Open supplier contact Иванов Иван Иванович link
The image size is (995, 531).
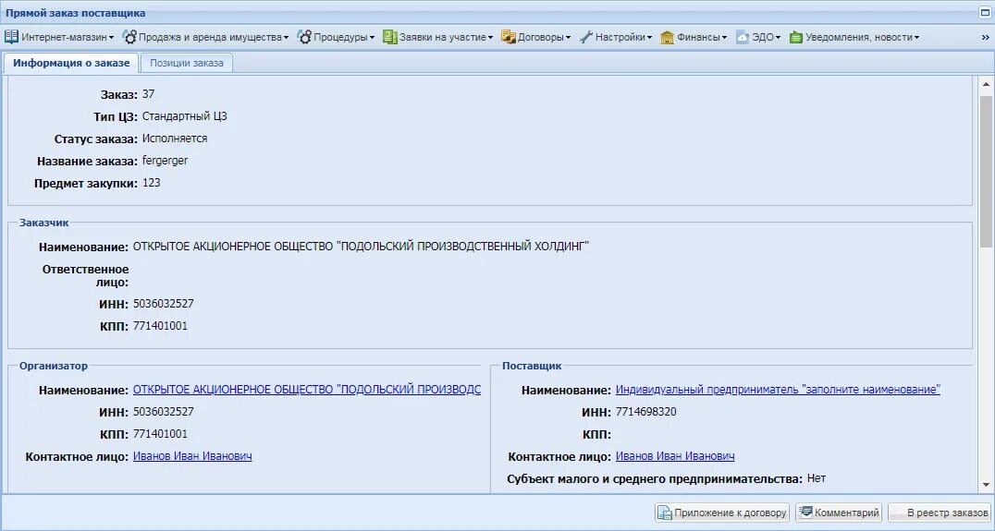coord(675,455)
